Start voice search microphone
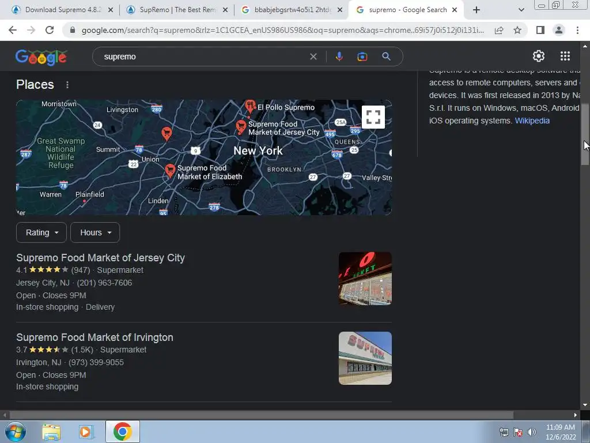 [339, 57]
